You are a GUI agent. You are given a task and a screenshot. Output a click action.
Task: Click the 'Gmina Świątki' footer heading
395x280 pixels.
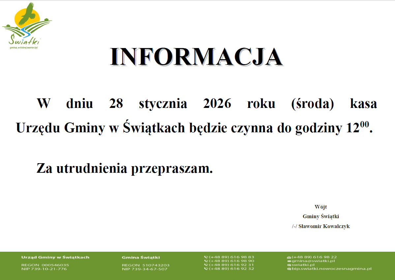(141, 257)
